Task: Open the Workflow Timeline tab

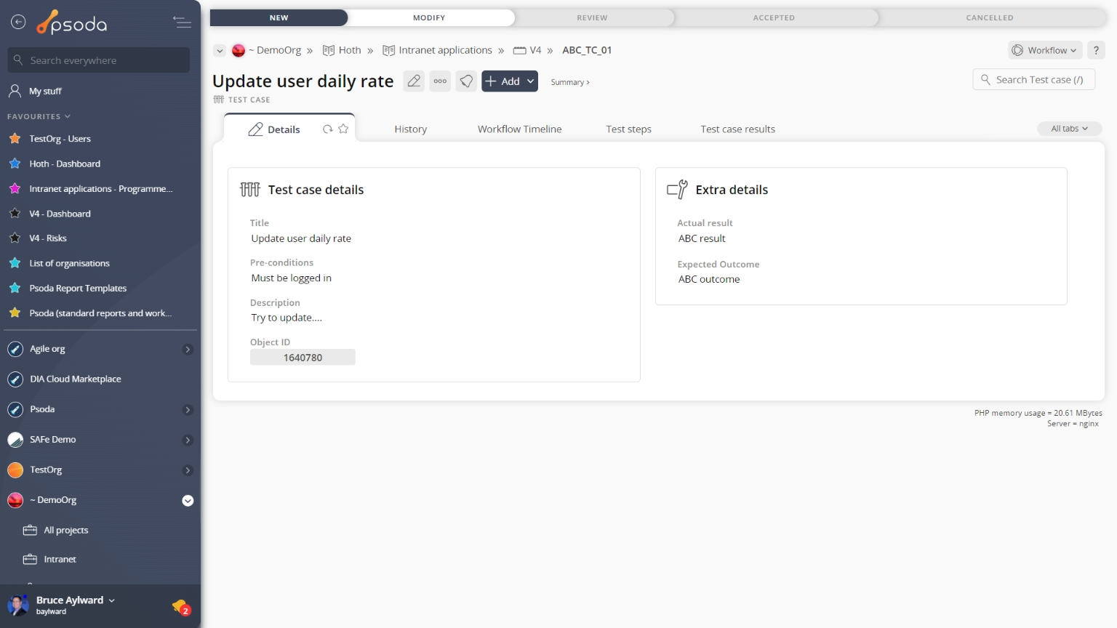Action: coord(519,129)
